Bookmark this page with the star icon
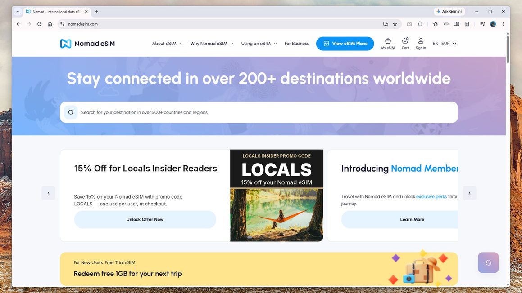Screen dimensions: 522x293 [x=395, y=24]
